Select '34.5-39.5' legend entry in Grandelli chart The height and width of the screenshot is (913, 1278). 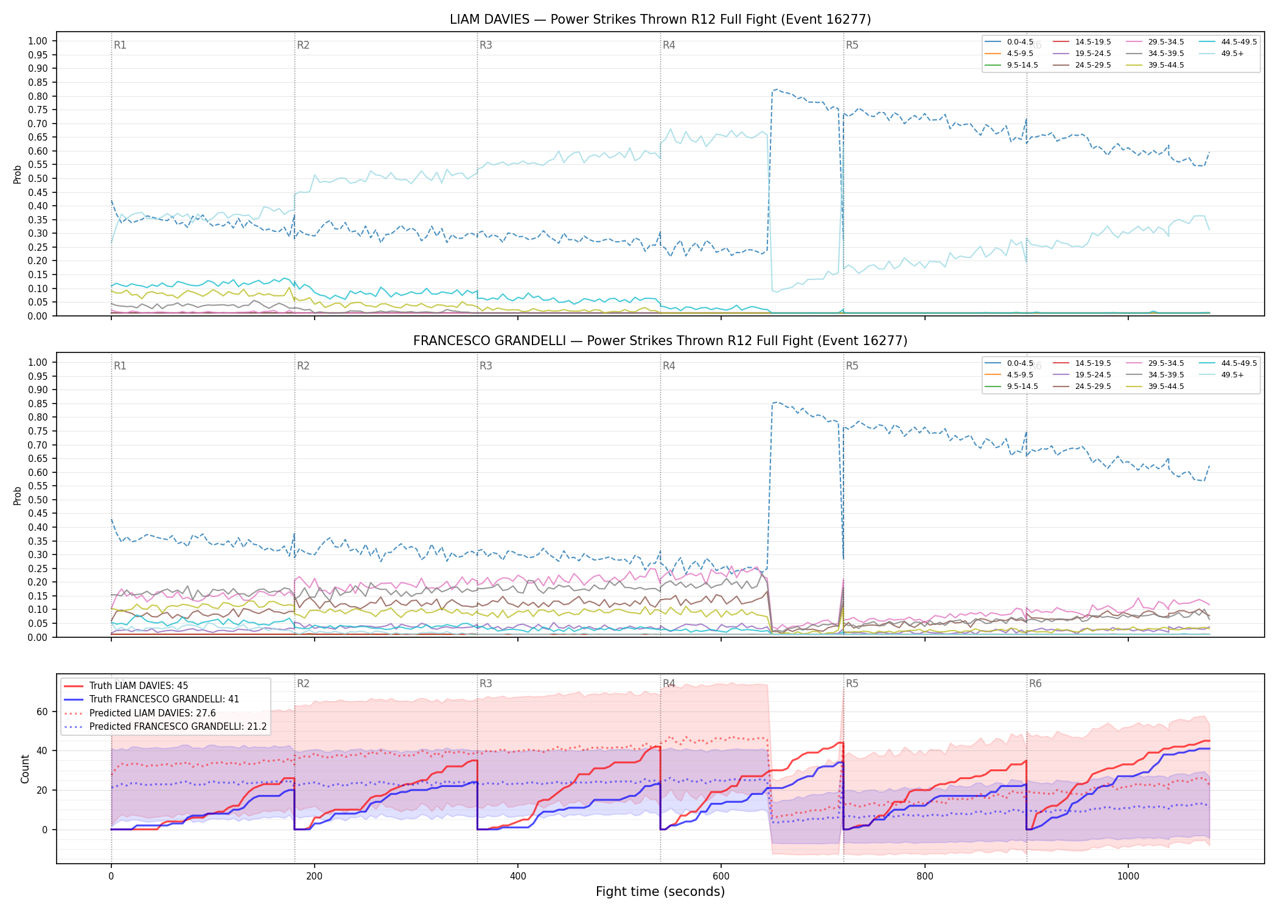pyautogui.click(x=1156, y=375)
